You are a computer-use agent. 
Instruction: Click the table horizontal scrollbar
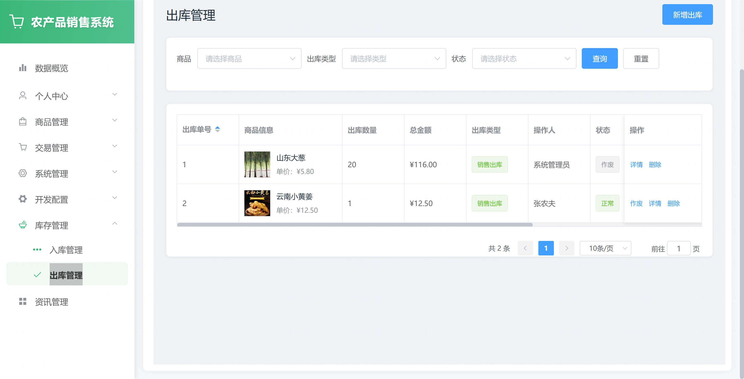355,225
